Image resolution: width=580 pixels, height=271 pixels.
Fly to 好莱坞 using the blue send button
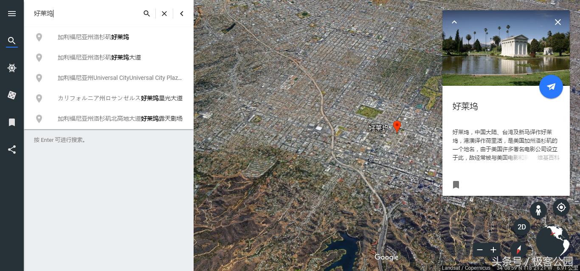[x=551, y=87]
